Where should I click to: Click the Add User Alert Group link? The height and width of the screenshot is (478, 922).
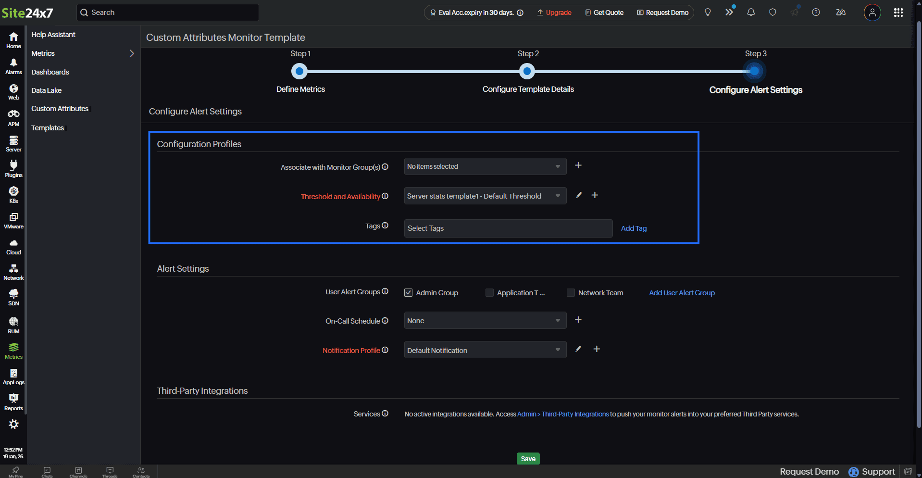[682, 293]
